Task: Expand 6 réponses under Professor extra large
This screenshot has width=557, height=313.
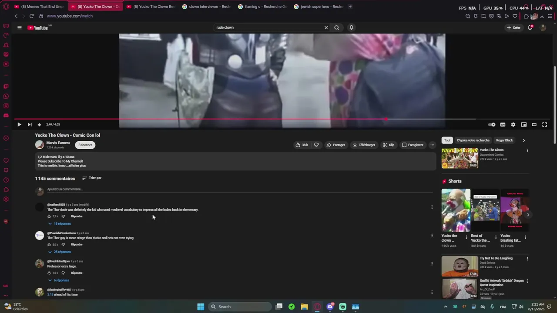Action: point(59,280)
